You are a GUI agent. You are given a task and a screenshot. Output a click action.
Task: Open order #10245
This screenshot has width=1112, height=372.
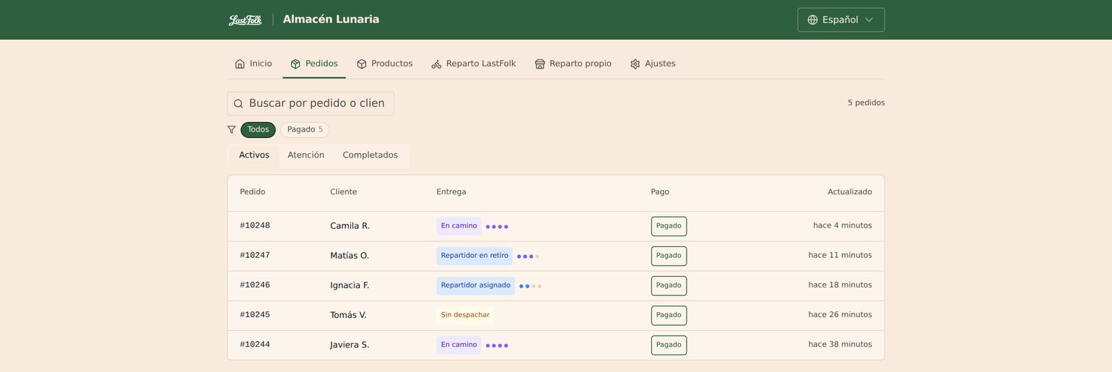[x=255, y=314]
